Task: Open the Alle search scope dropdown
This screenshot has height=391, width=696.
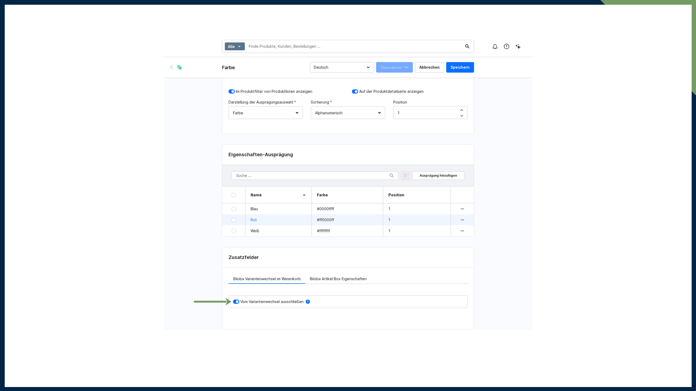Action: pyautogui.click(x=235, y=46)
